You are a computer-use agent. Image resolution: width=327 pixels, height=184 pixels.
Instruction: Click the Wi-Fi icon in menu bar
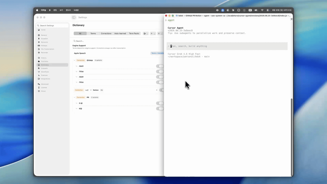pyautogui.click(x=262, y=10)
